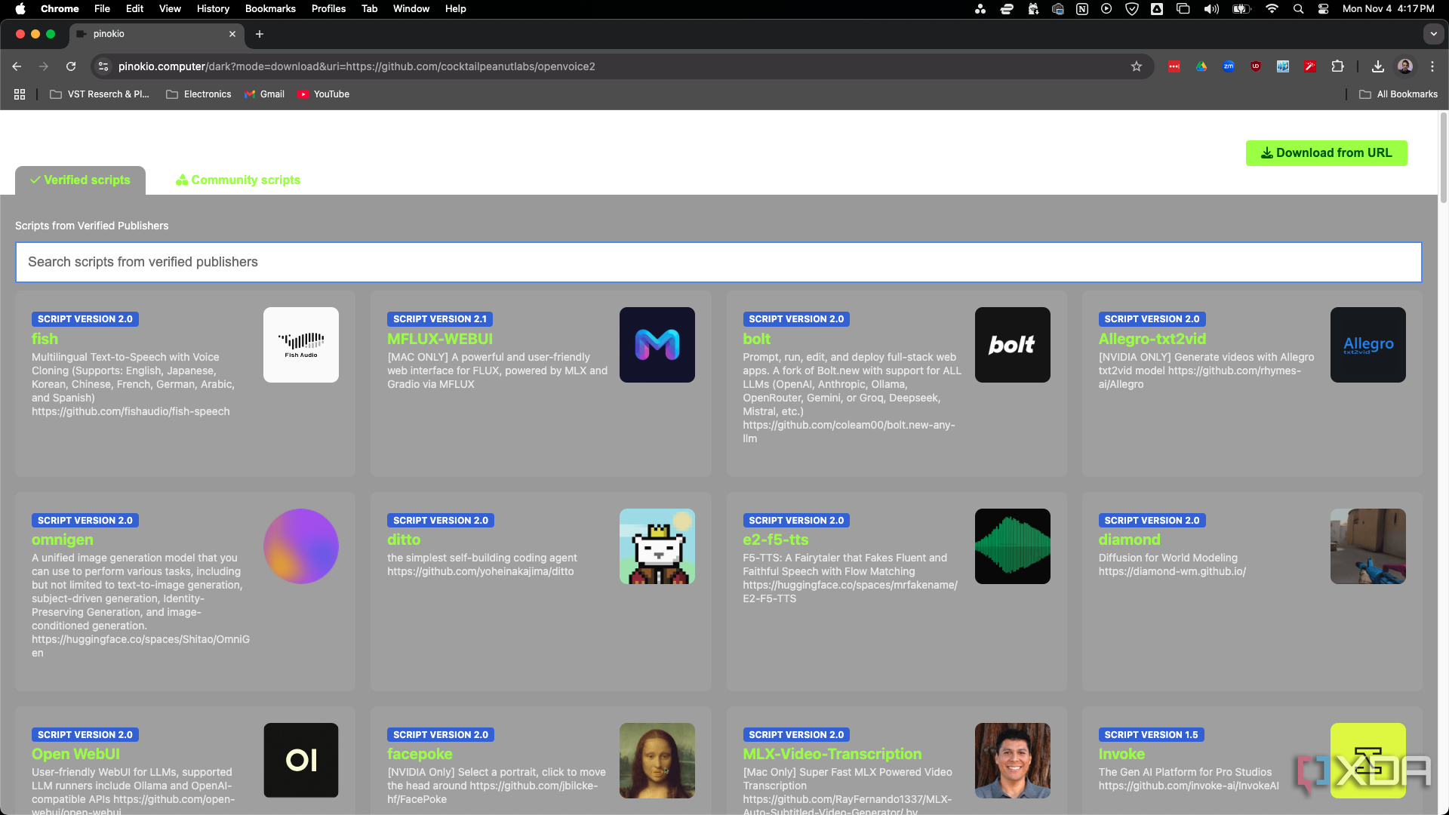Click the browser Back arrow
This screenshot has width=1449, height=815.
17,66
